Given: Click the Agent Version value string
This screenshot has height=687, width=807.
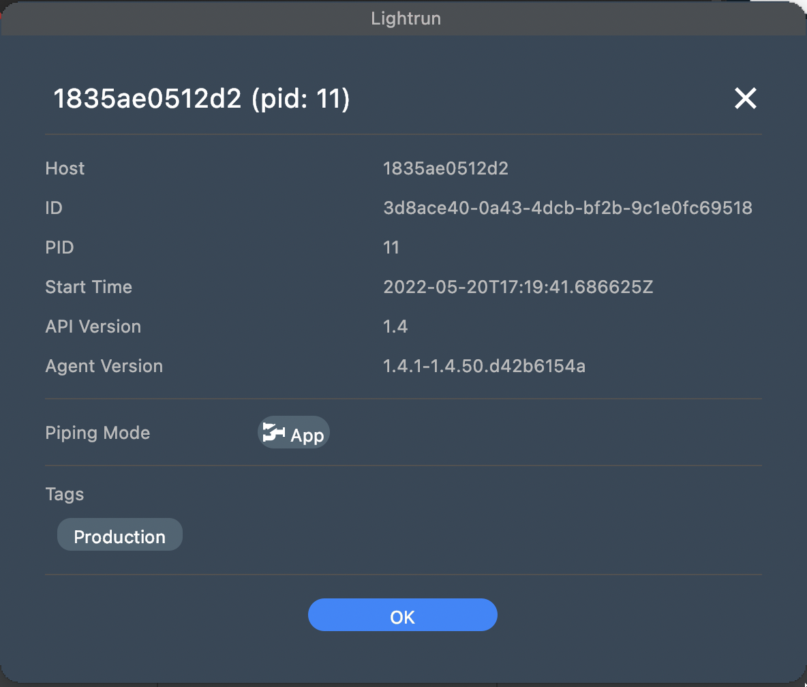Looking at the screenshot, I should (484, 366).
